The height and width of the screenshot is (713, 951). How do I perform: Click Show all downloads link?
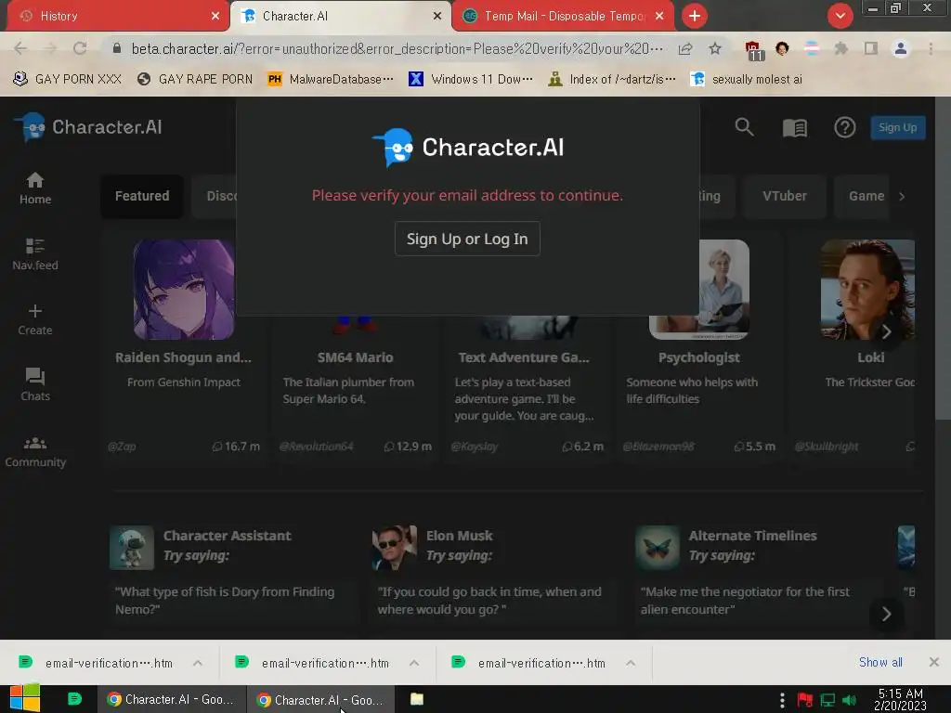point(880,662)
